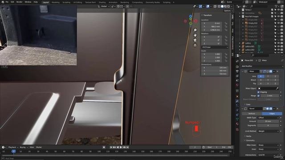Click the zoom magnifier viewport gizmo

click(195, 30)
